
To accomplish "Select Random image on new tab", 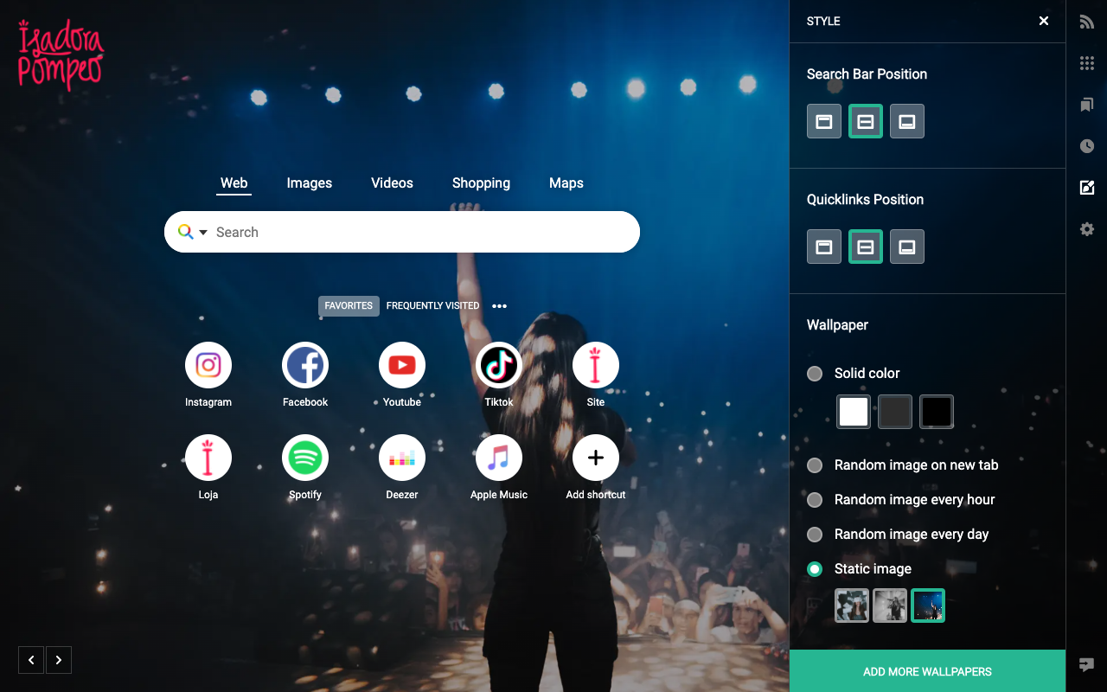I will 815,465.
